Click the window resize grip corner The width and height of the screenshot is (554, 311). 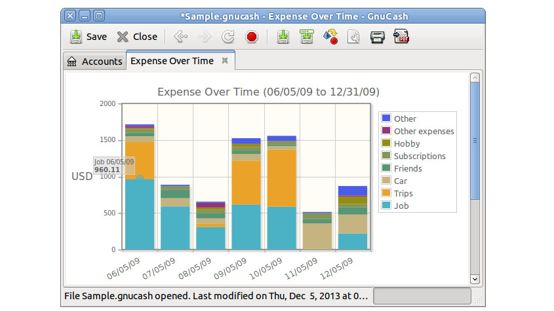(479, 301)
